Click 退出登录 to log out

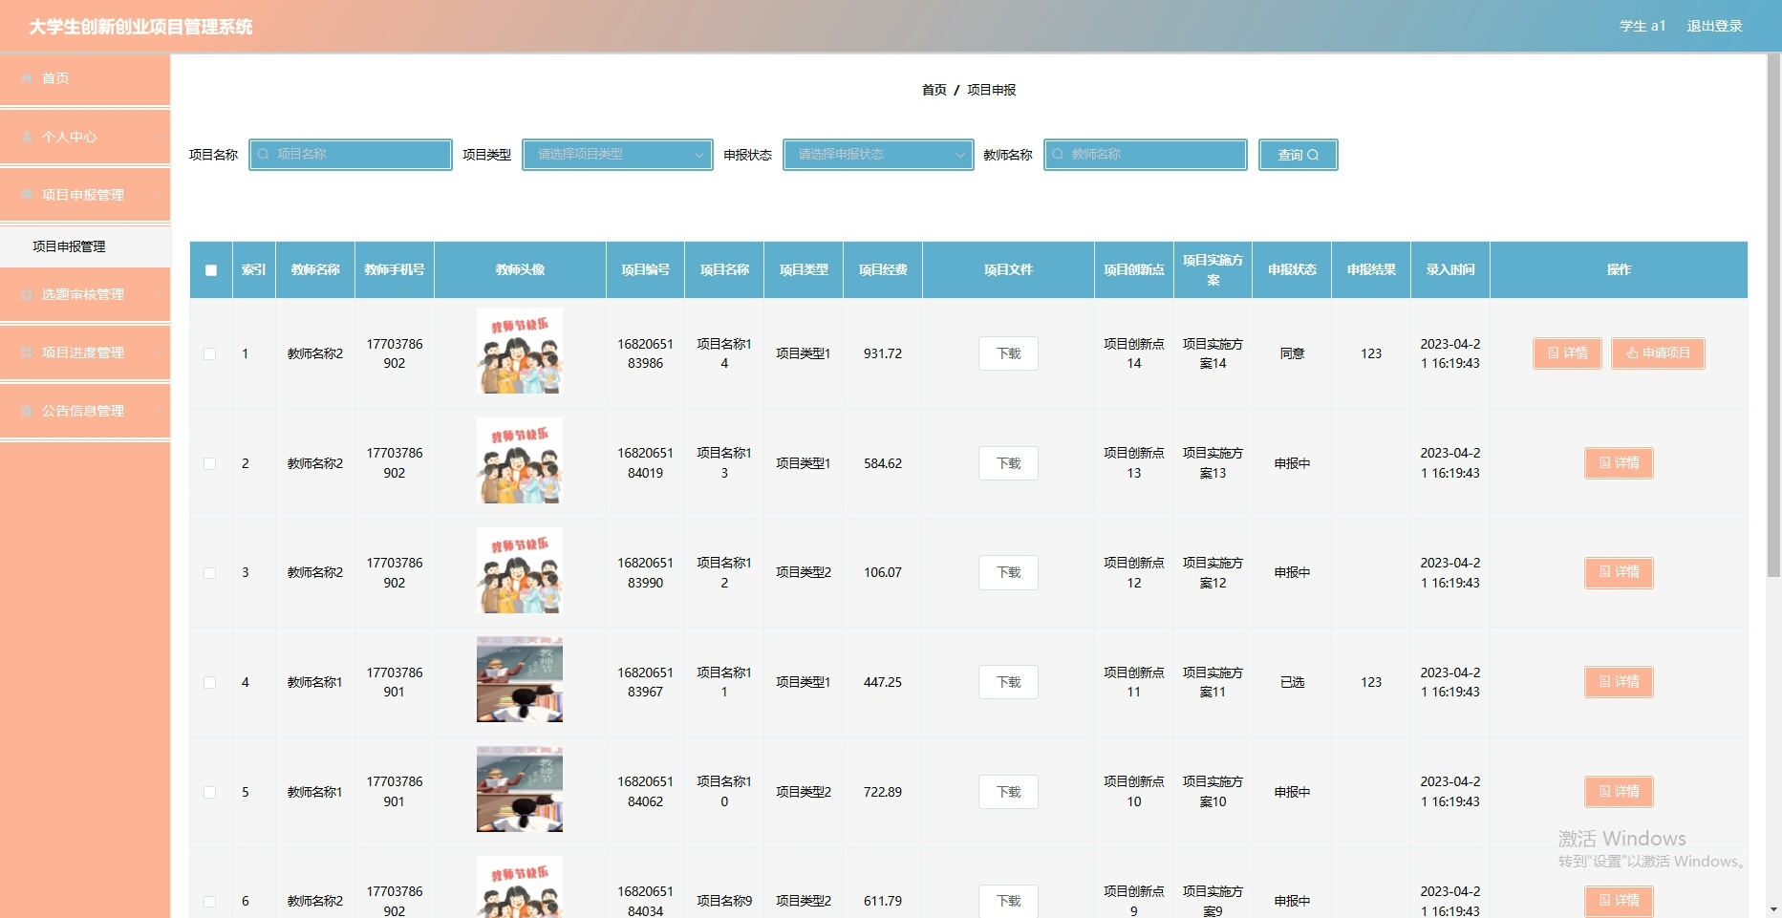(1714, 26)
